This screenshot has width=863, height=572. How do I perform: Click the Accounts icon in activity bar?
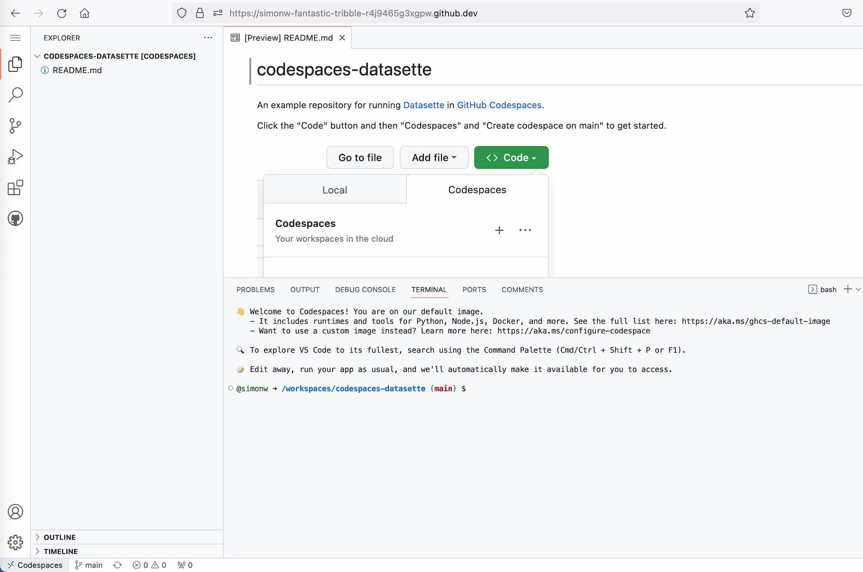click(x=16, y=512)
